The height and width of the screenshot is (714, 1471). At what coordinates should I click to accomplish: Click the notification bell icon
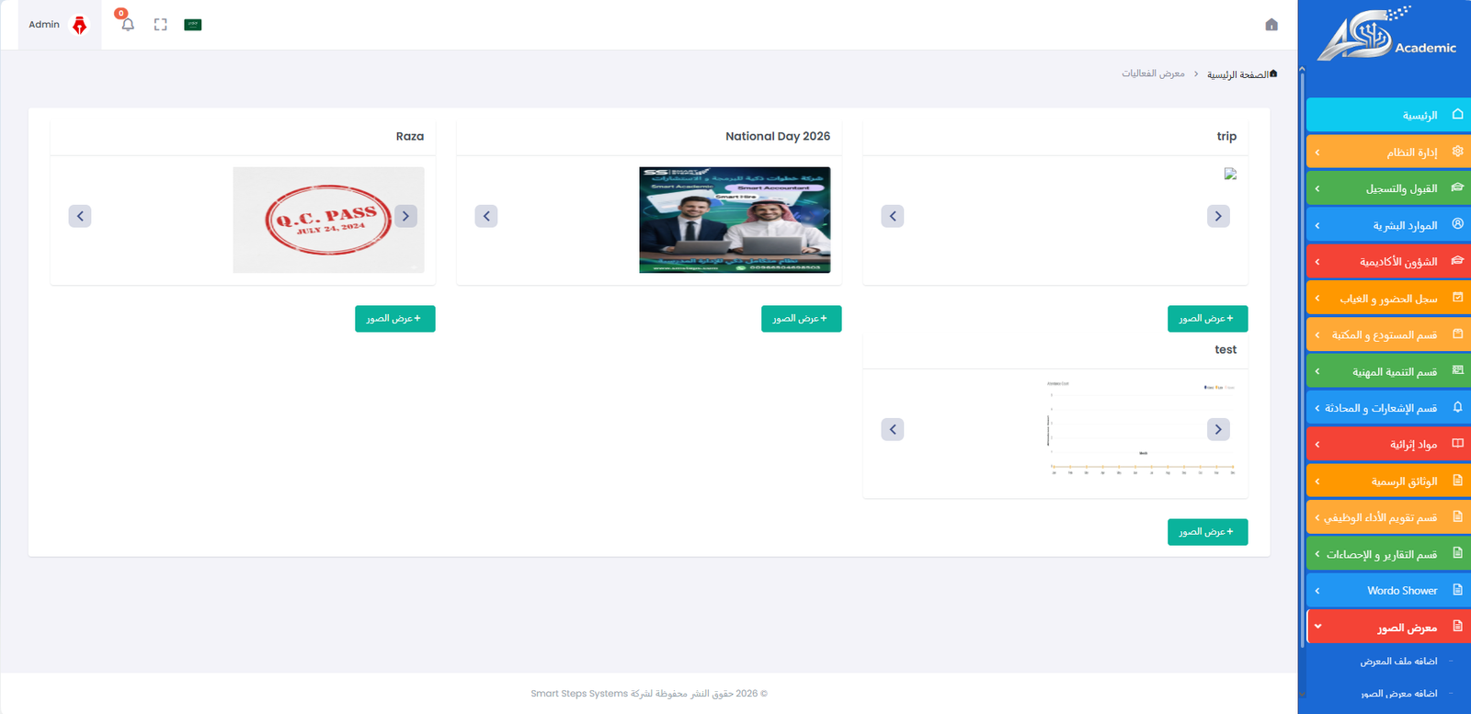[128, 25]
